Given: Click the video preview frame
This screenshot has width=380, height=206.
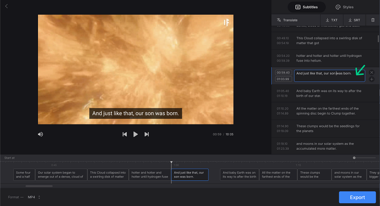Looking at the screenshot, I should [136, 70].
